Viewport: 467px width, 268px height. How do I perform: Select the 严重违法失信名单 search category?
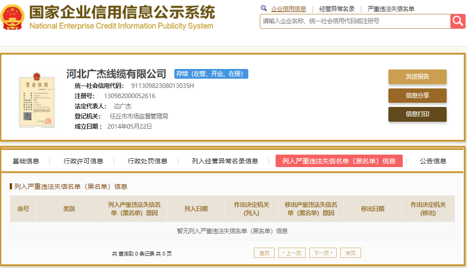(391, 9)
